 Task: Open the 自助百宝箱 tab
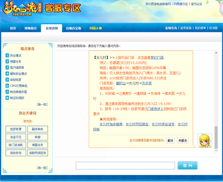pyautogui.click(x=73, y=28)
